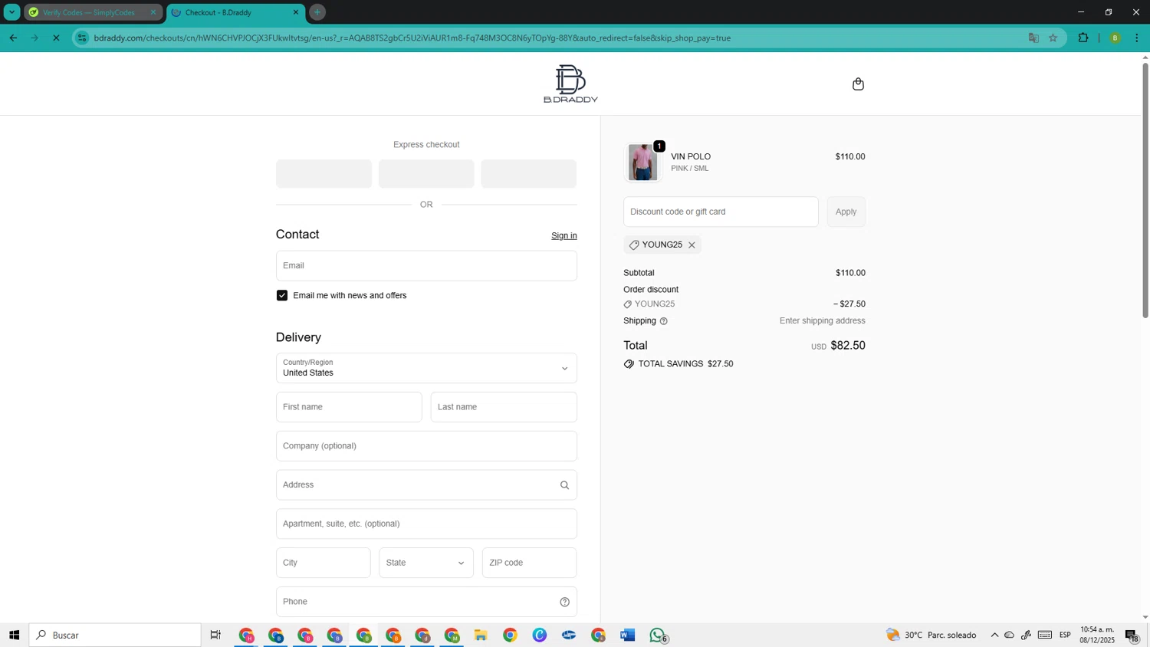Click the Apartment, suite, etc. field
Viewport: 1150px width, 647px height.
click(426, 524)
